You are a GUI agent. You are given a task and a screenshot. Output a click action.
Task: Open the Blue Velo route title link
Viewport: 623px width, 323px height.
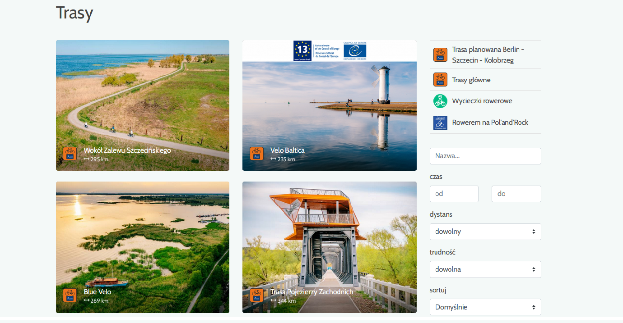tap(97, 291)
